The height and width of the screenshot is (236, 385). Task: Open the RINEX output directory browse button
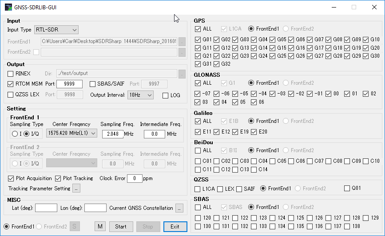point(182,73)
